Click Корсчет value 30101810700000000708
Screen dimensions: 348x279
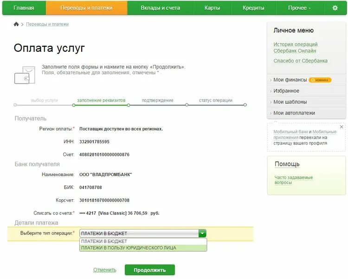[104, 200]
